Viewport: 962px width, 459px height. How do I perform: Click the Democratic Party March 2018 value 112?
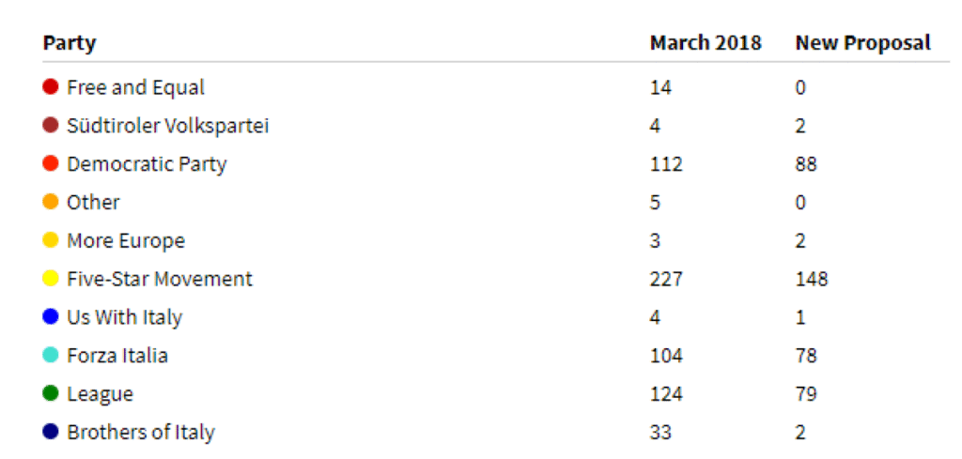(x=665, y=164)
